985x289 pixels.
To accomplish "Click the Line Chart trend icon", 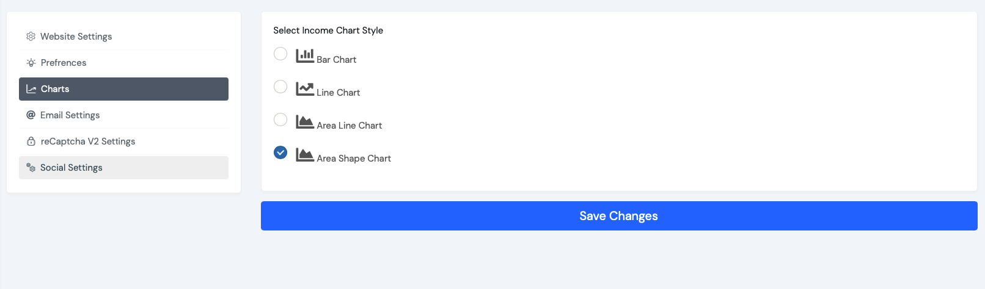I will (305, 88).
